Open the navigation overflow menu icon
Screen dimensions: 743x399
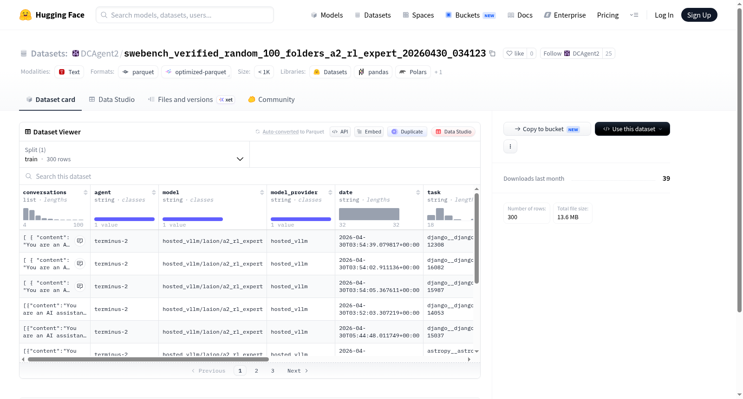point(634,15)
